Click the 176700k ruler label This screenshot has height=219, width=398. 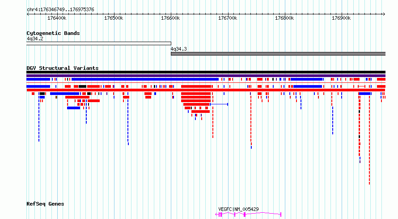point(228,18)
